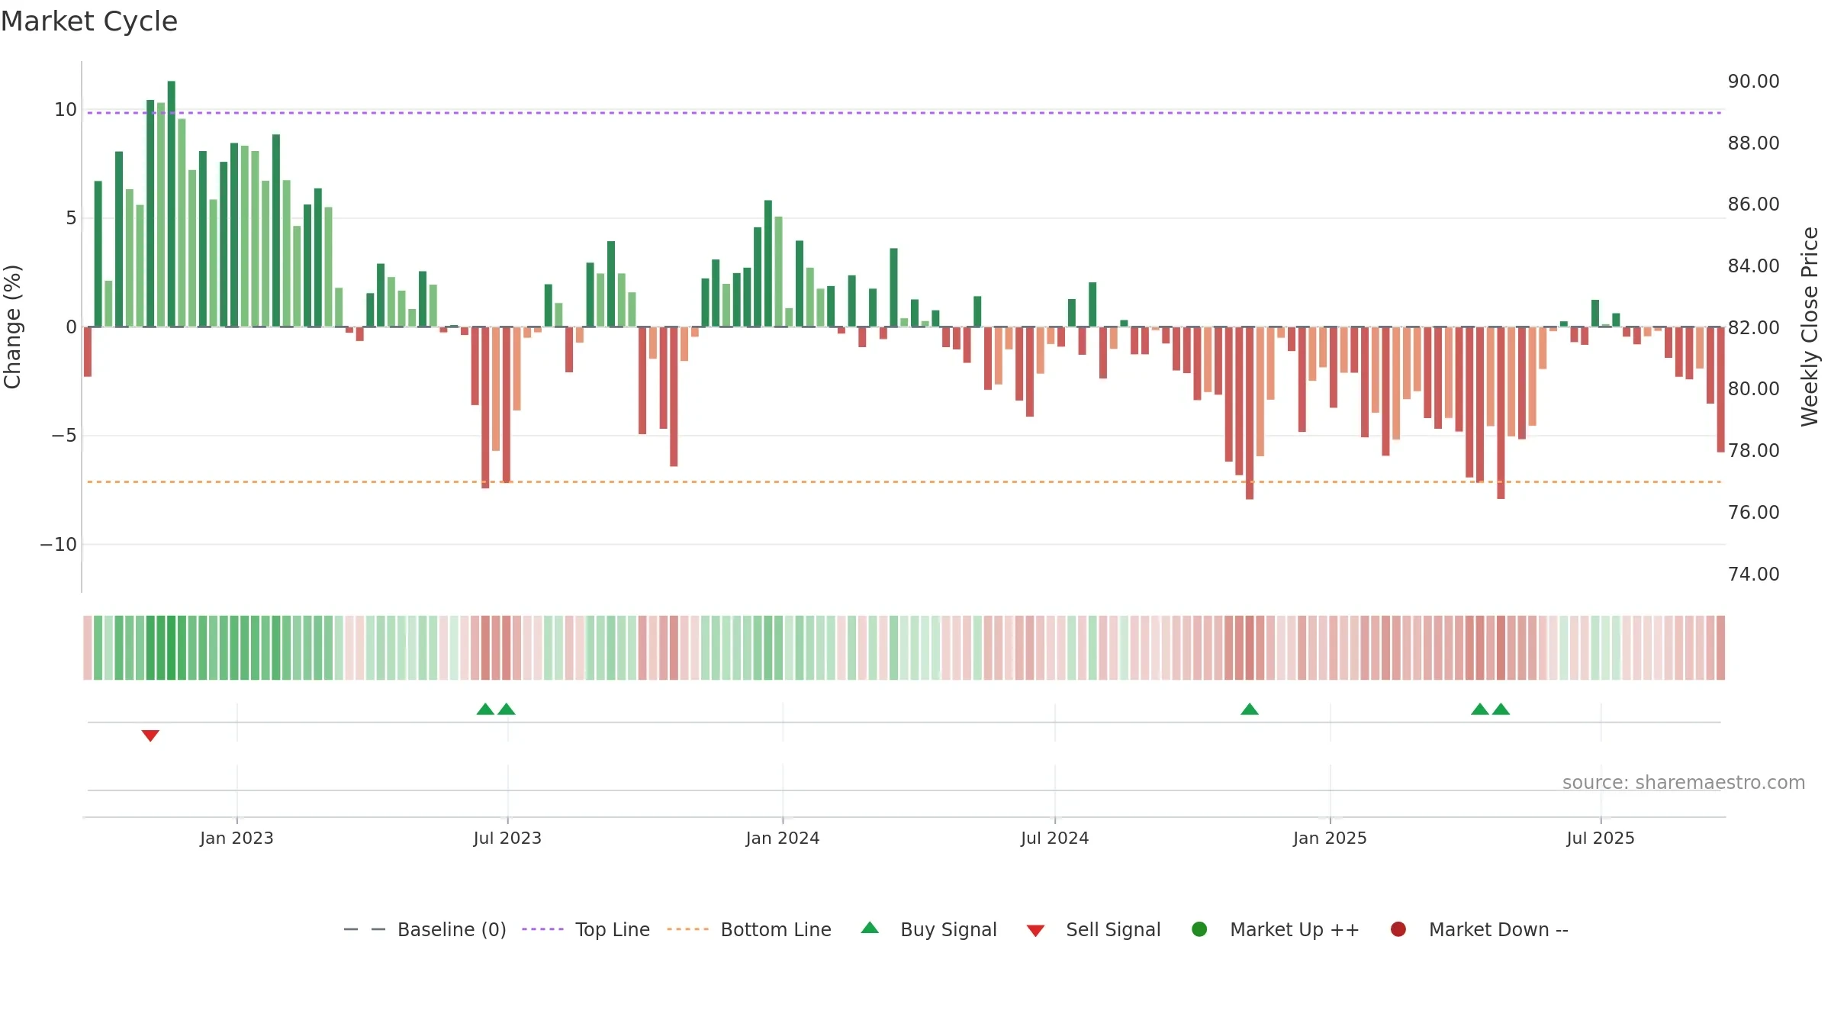The height and width of the screenshot is (1030, 1831).
Task: Click the dark red Market Down circle icon
Action: pyautogui.click(x=1398, y=929)
